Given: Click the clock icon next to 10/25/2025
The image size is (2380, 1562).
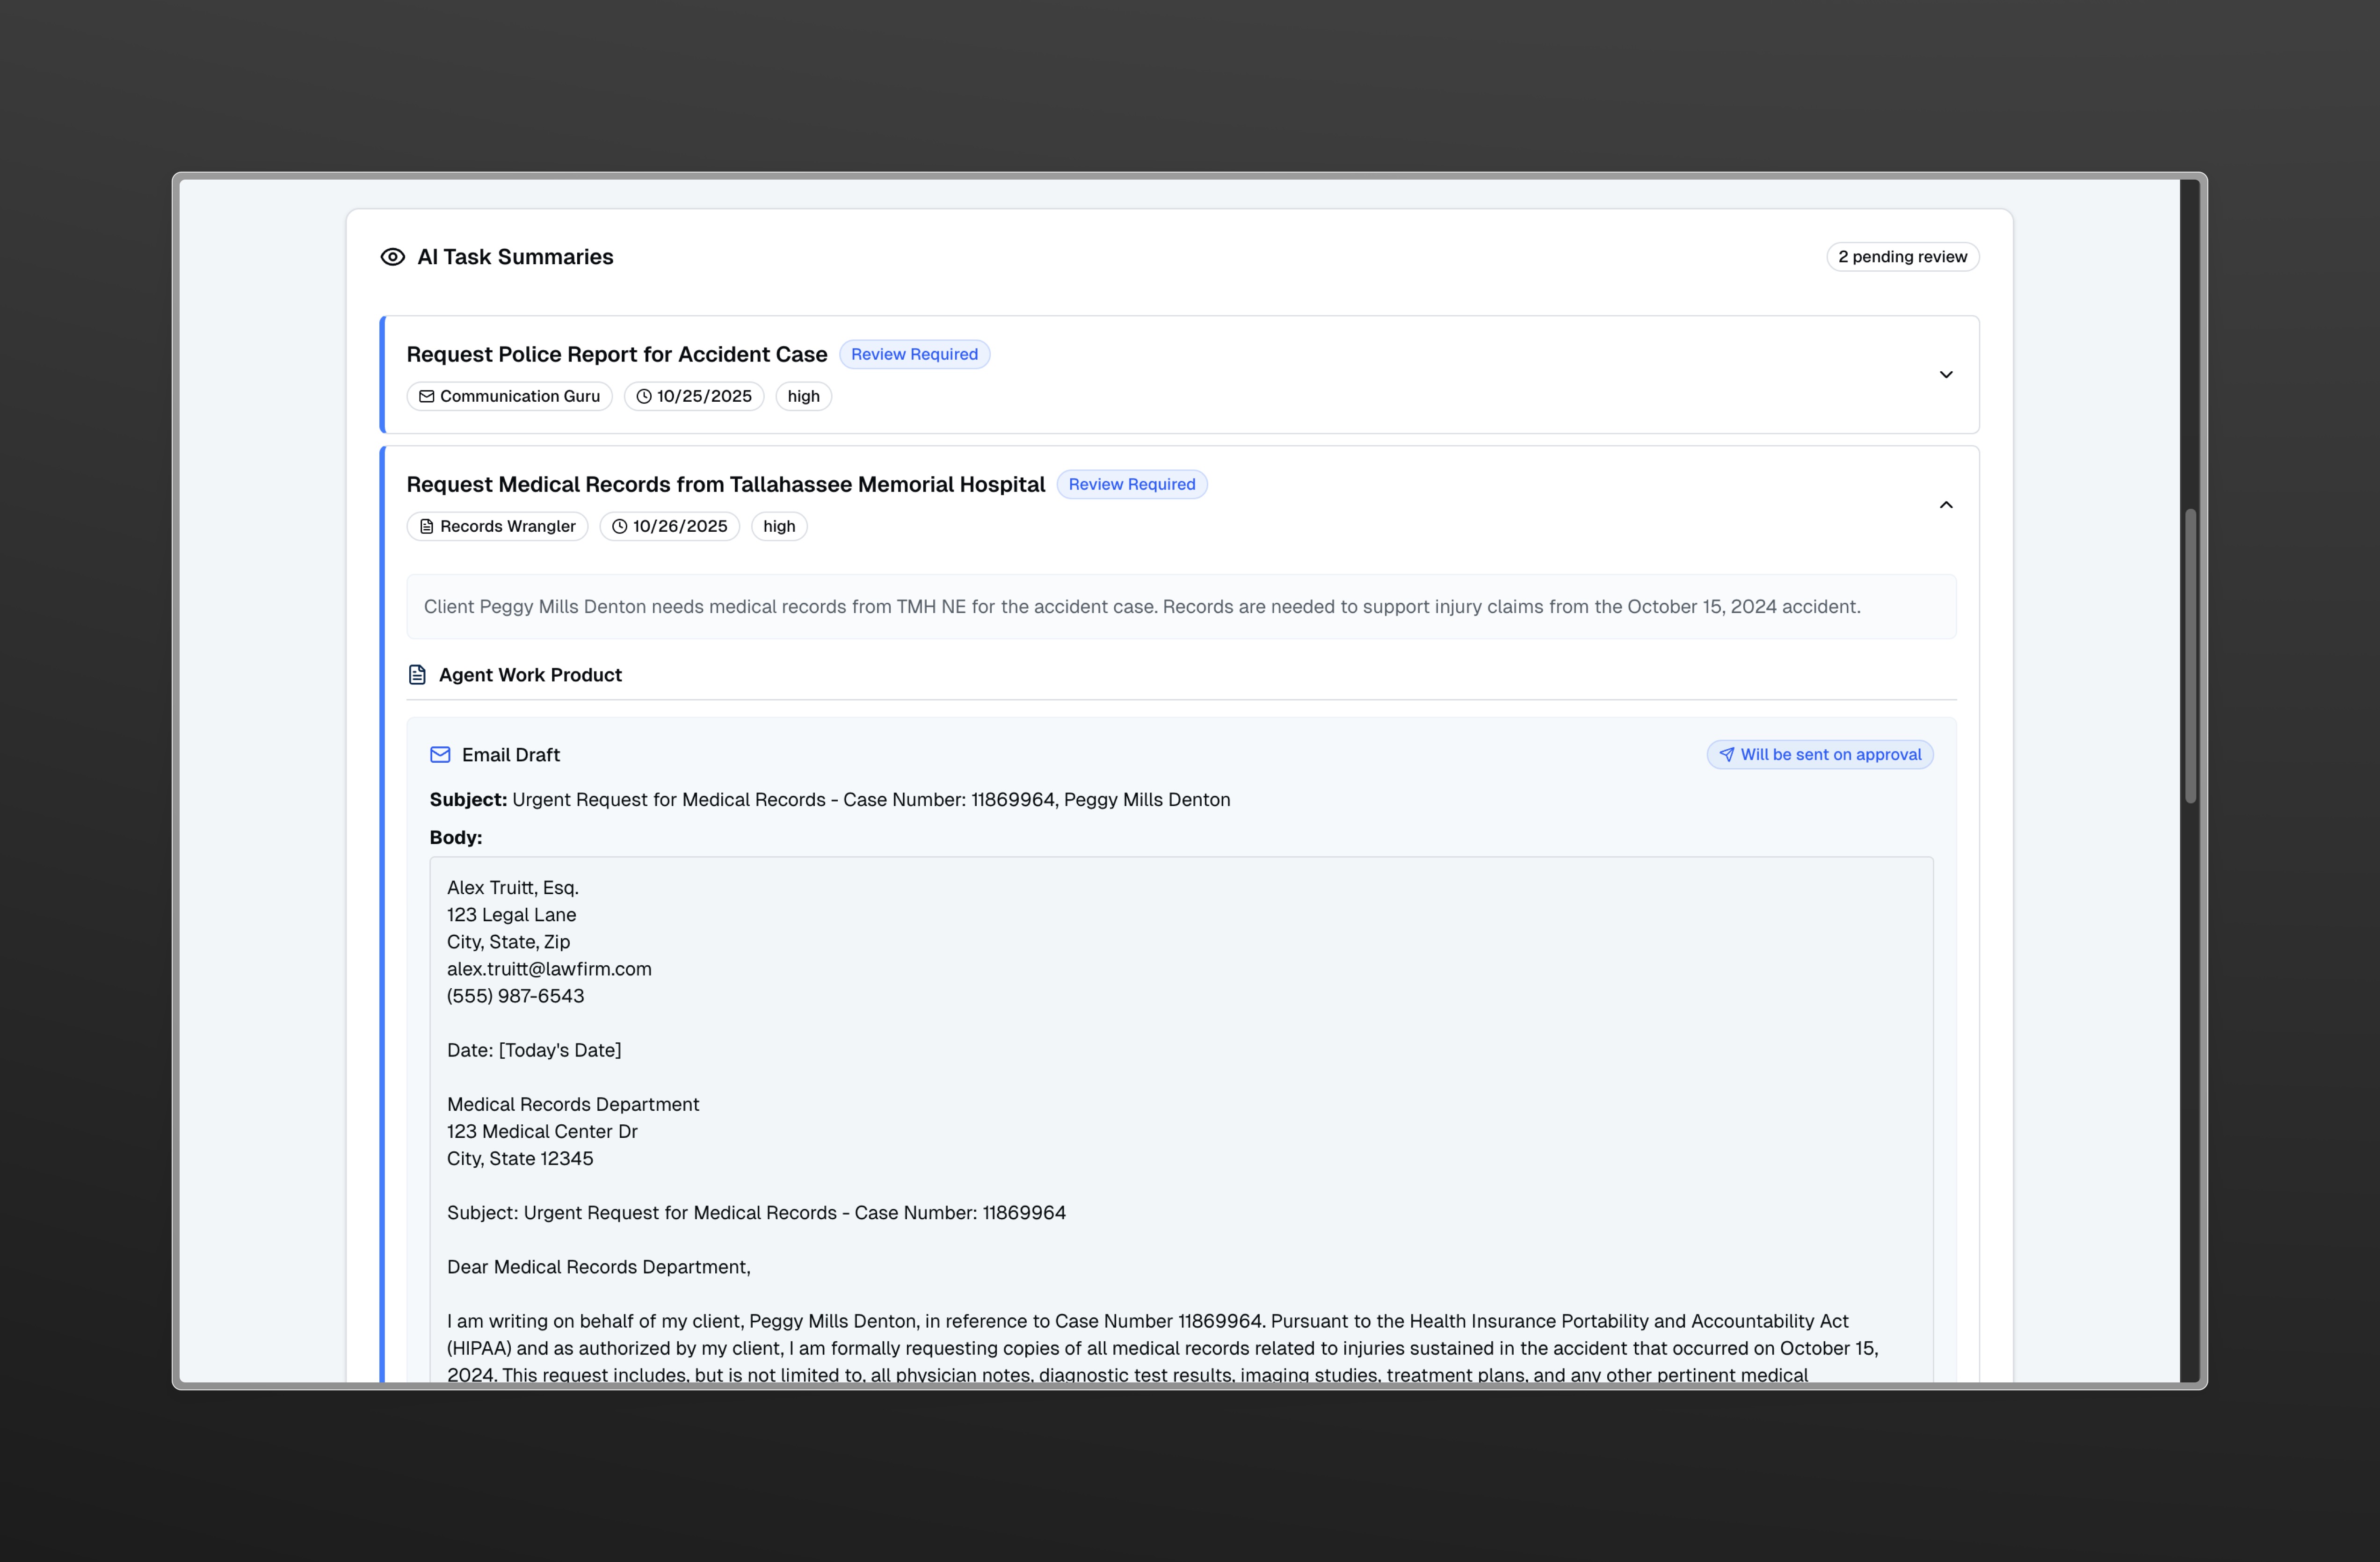Looking at the screenshot, I should 644,396.
